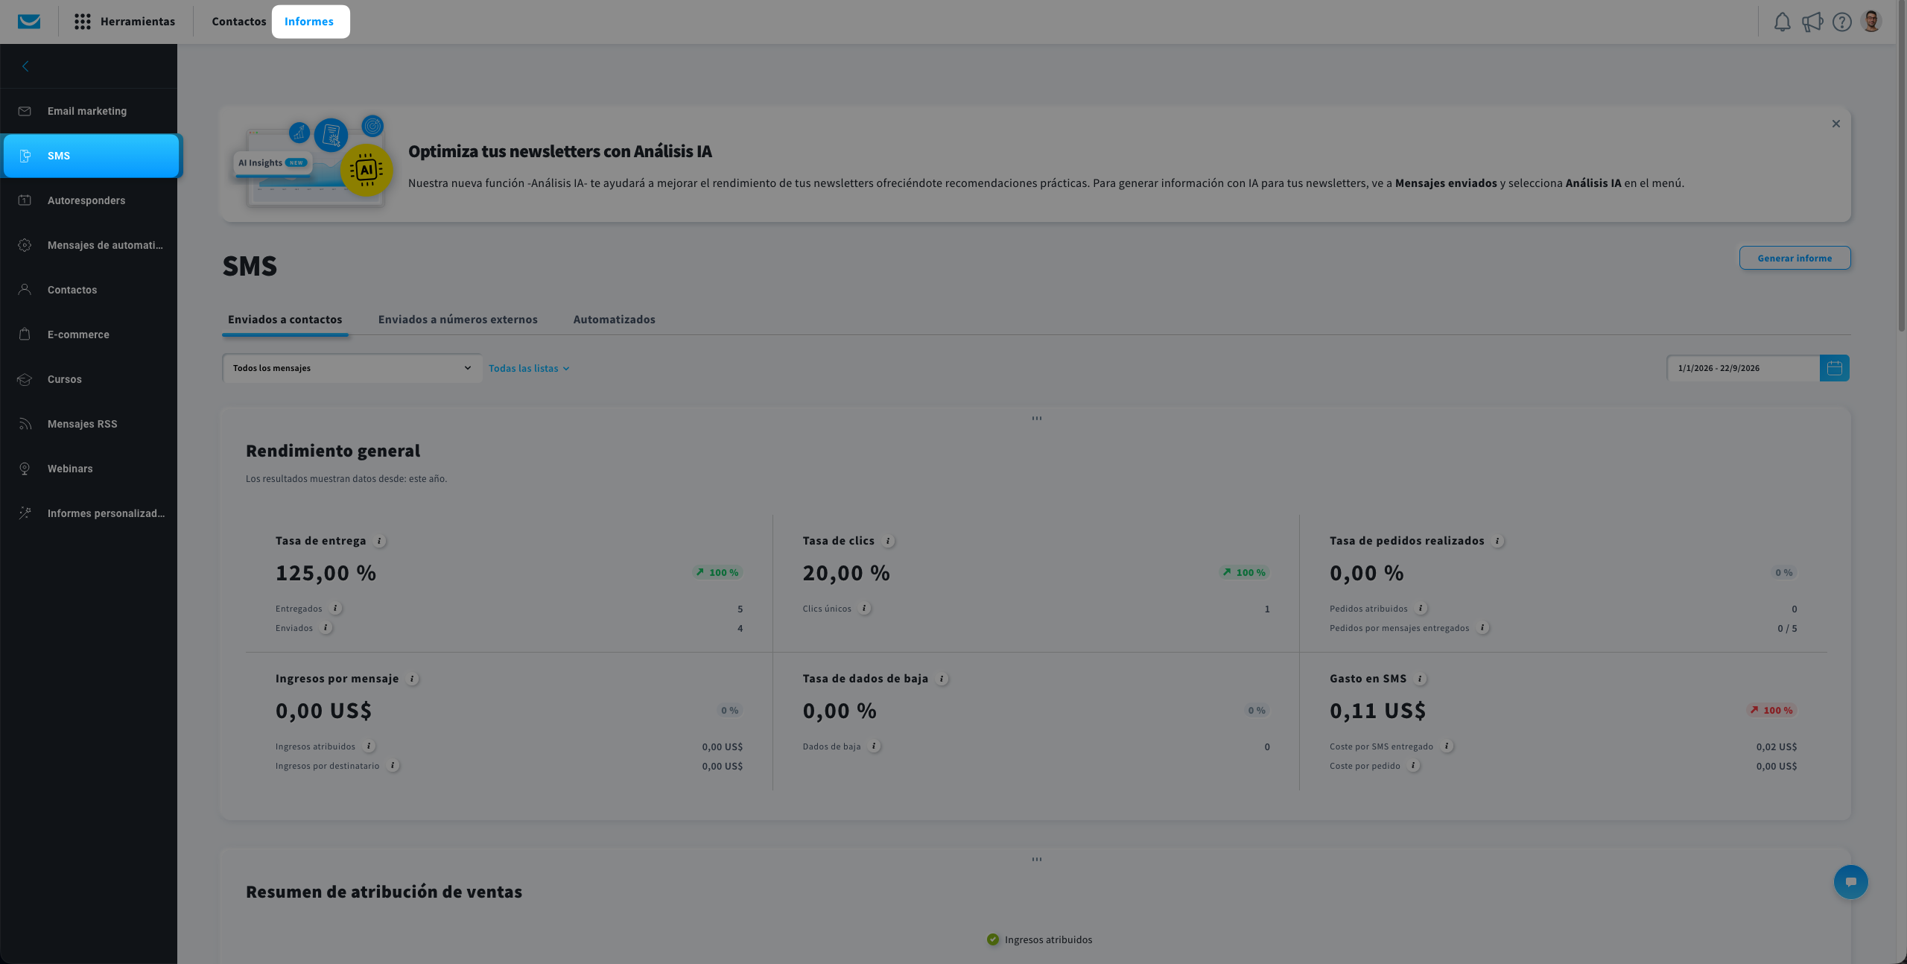1907x964 pixels.
Task: Show info for Tasa de entrega
Action: (x=380, y=542)
